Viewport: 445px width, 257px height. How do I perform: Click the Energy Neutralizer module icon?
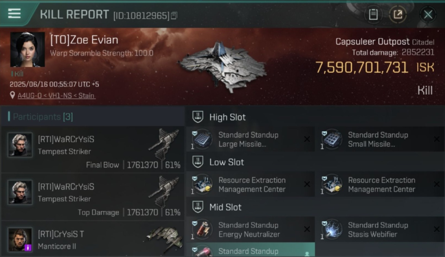coord(202,229)
